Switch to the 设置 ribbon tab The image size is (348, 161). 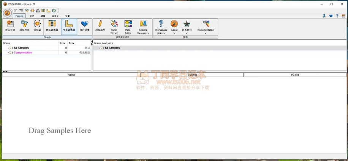68,16
